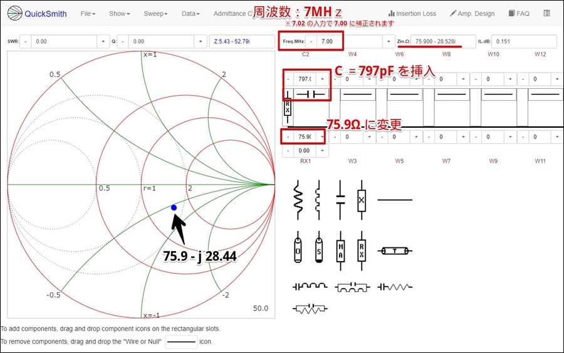
Task: Decrease the W7 value with minus
Action: point(429,137)
